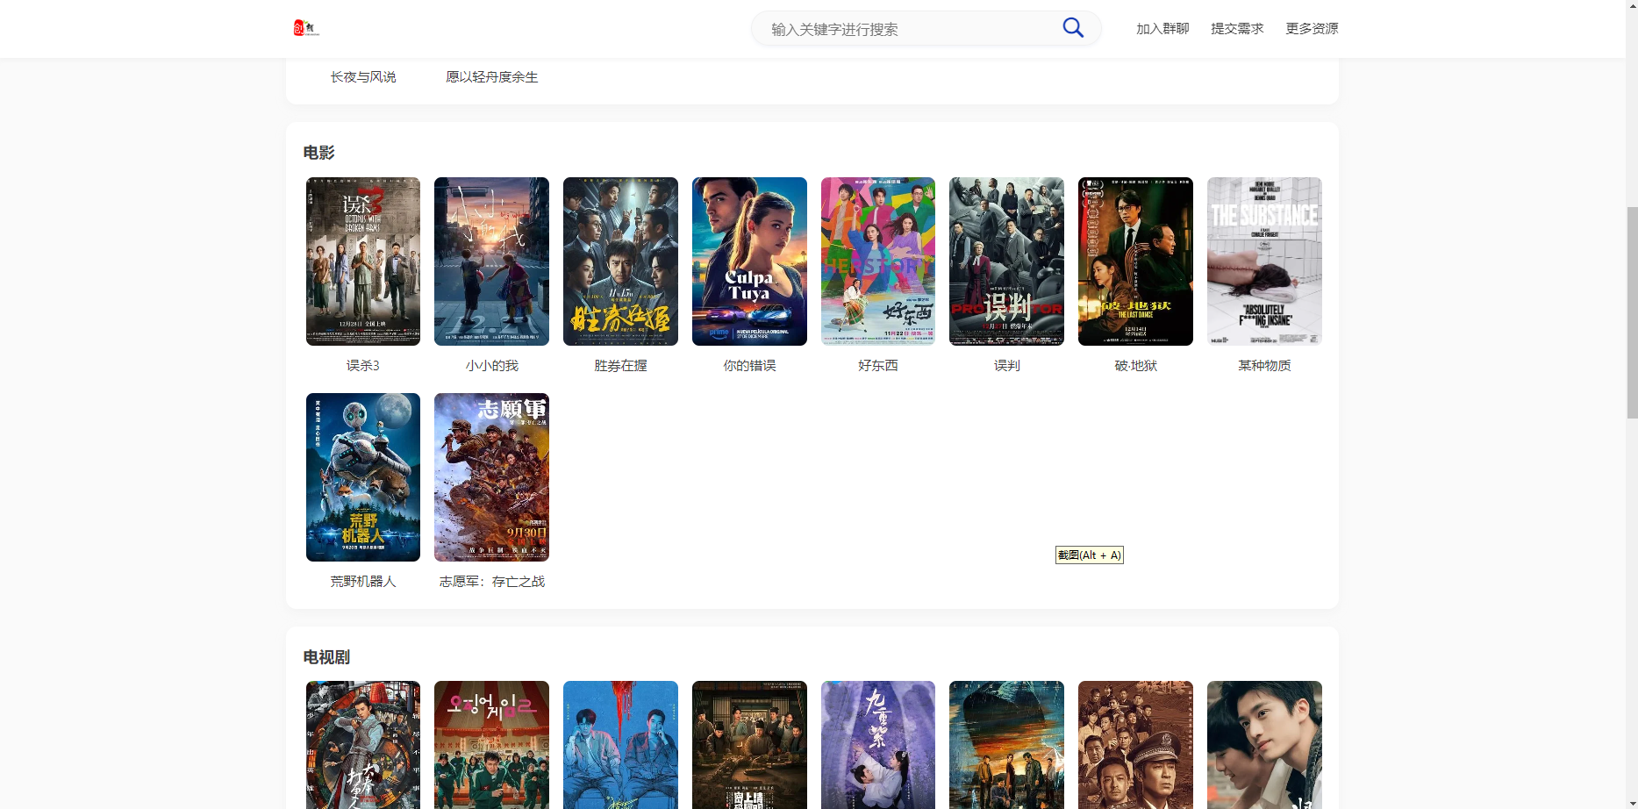Open the movie link 误杀3
This screenshot has width=1638, height=809.
coord(362,261)
